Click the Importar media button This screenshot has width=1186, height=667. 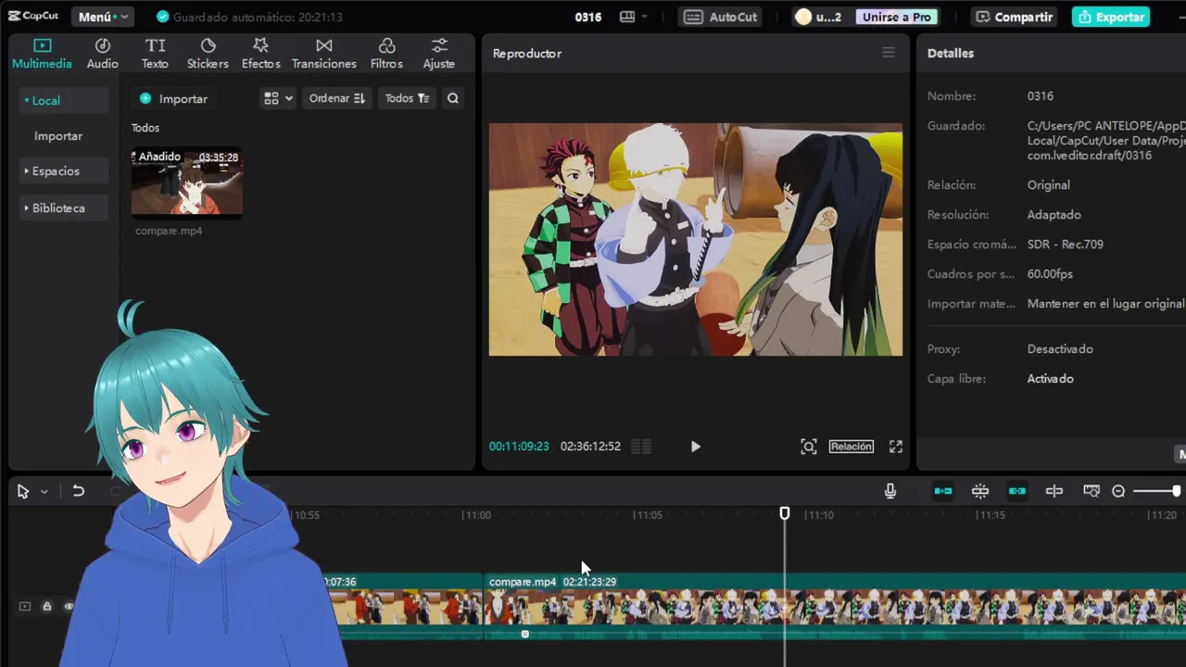pyautogui.click(x=173, y=98)
